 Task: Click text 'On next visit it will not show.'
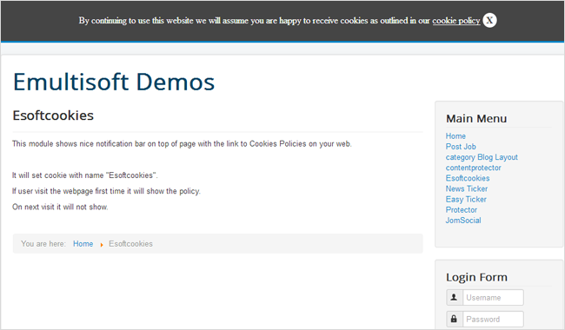click(x=60, y=207)
